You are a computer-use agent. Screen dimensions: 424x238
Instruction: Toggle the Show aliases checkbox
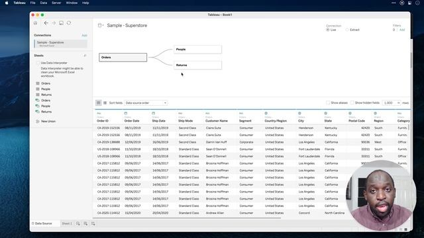(328, 103)
